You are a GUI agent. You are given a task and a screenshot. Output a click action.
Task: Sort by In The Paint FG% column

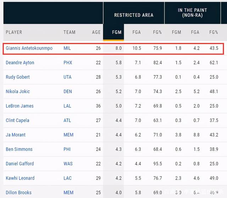coord(214,32)
